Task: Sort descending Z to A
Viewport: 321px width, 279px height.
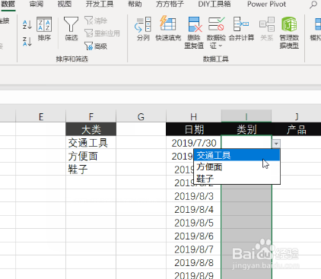Action: pyautogui.click(x=27, y=41)
